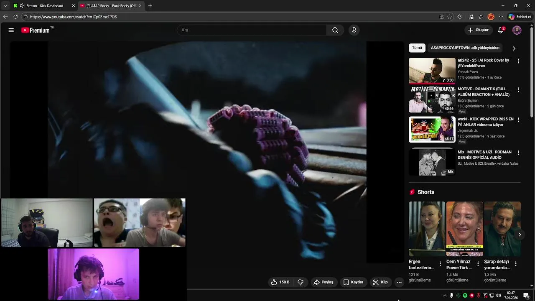Open Mix - MOTİVE & UZİ RODMAN title
The height and width of the screenshot is (301, 535).
[485, 155]
